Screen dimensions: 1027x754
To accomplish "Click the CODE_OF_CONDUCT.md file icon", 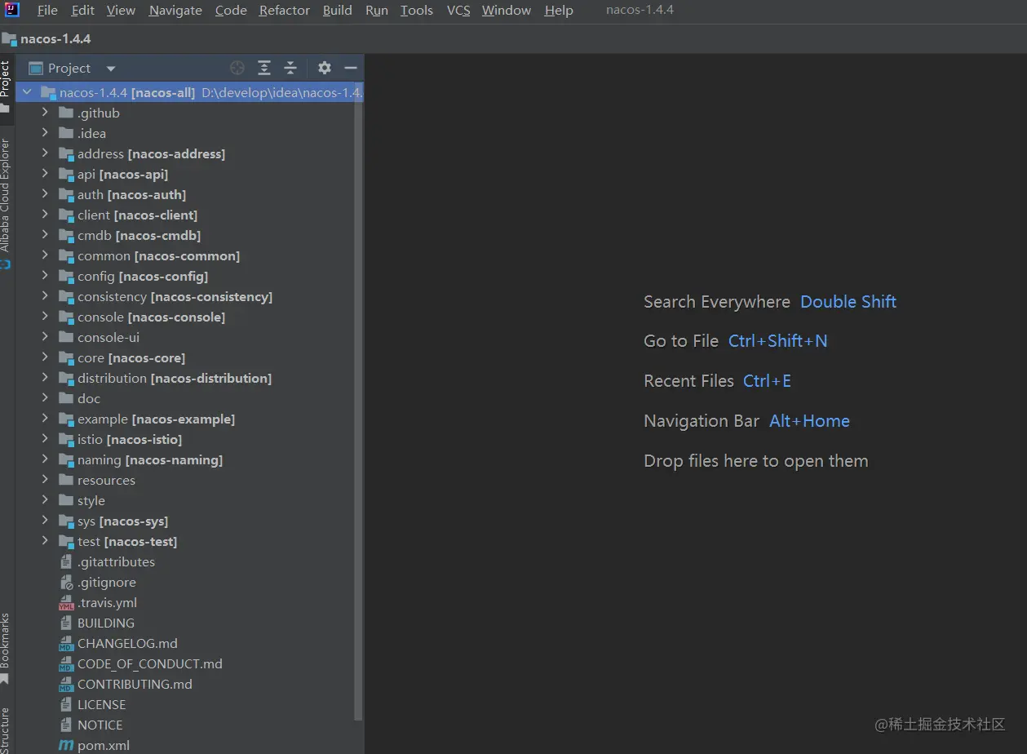I will click(x=66, y=664).
